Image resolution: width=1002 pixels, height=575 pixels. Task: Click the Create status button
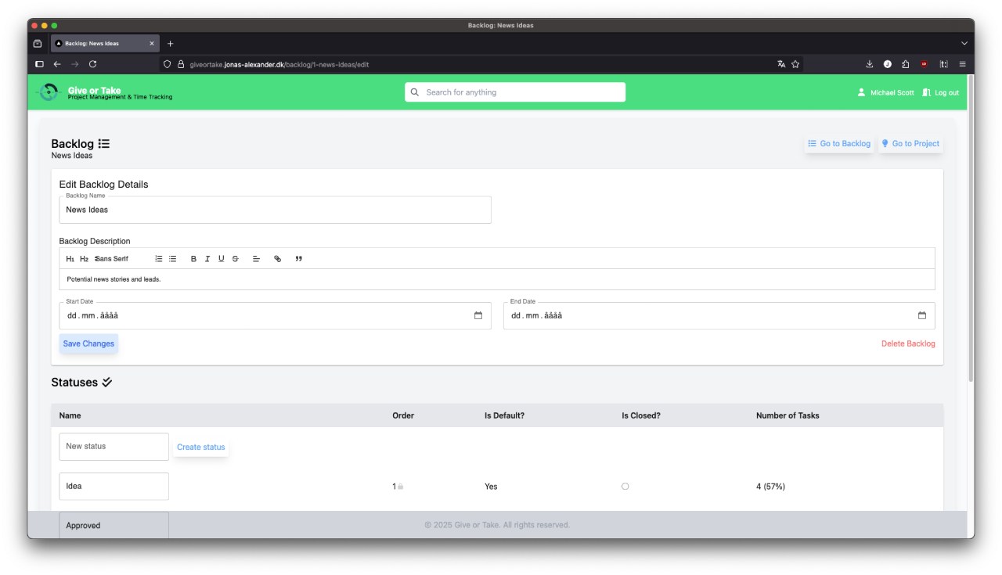coord(200,447)
